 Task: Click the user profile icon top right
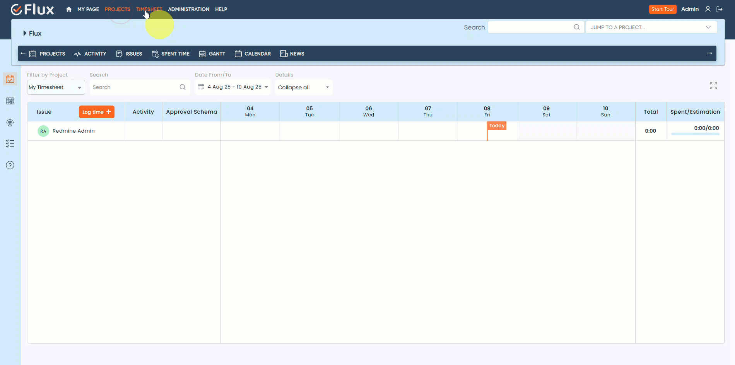pyautogui.click(x=708, y=9)
